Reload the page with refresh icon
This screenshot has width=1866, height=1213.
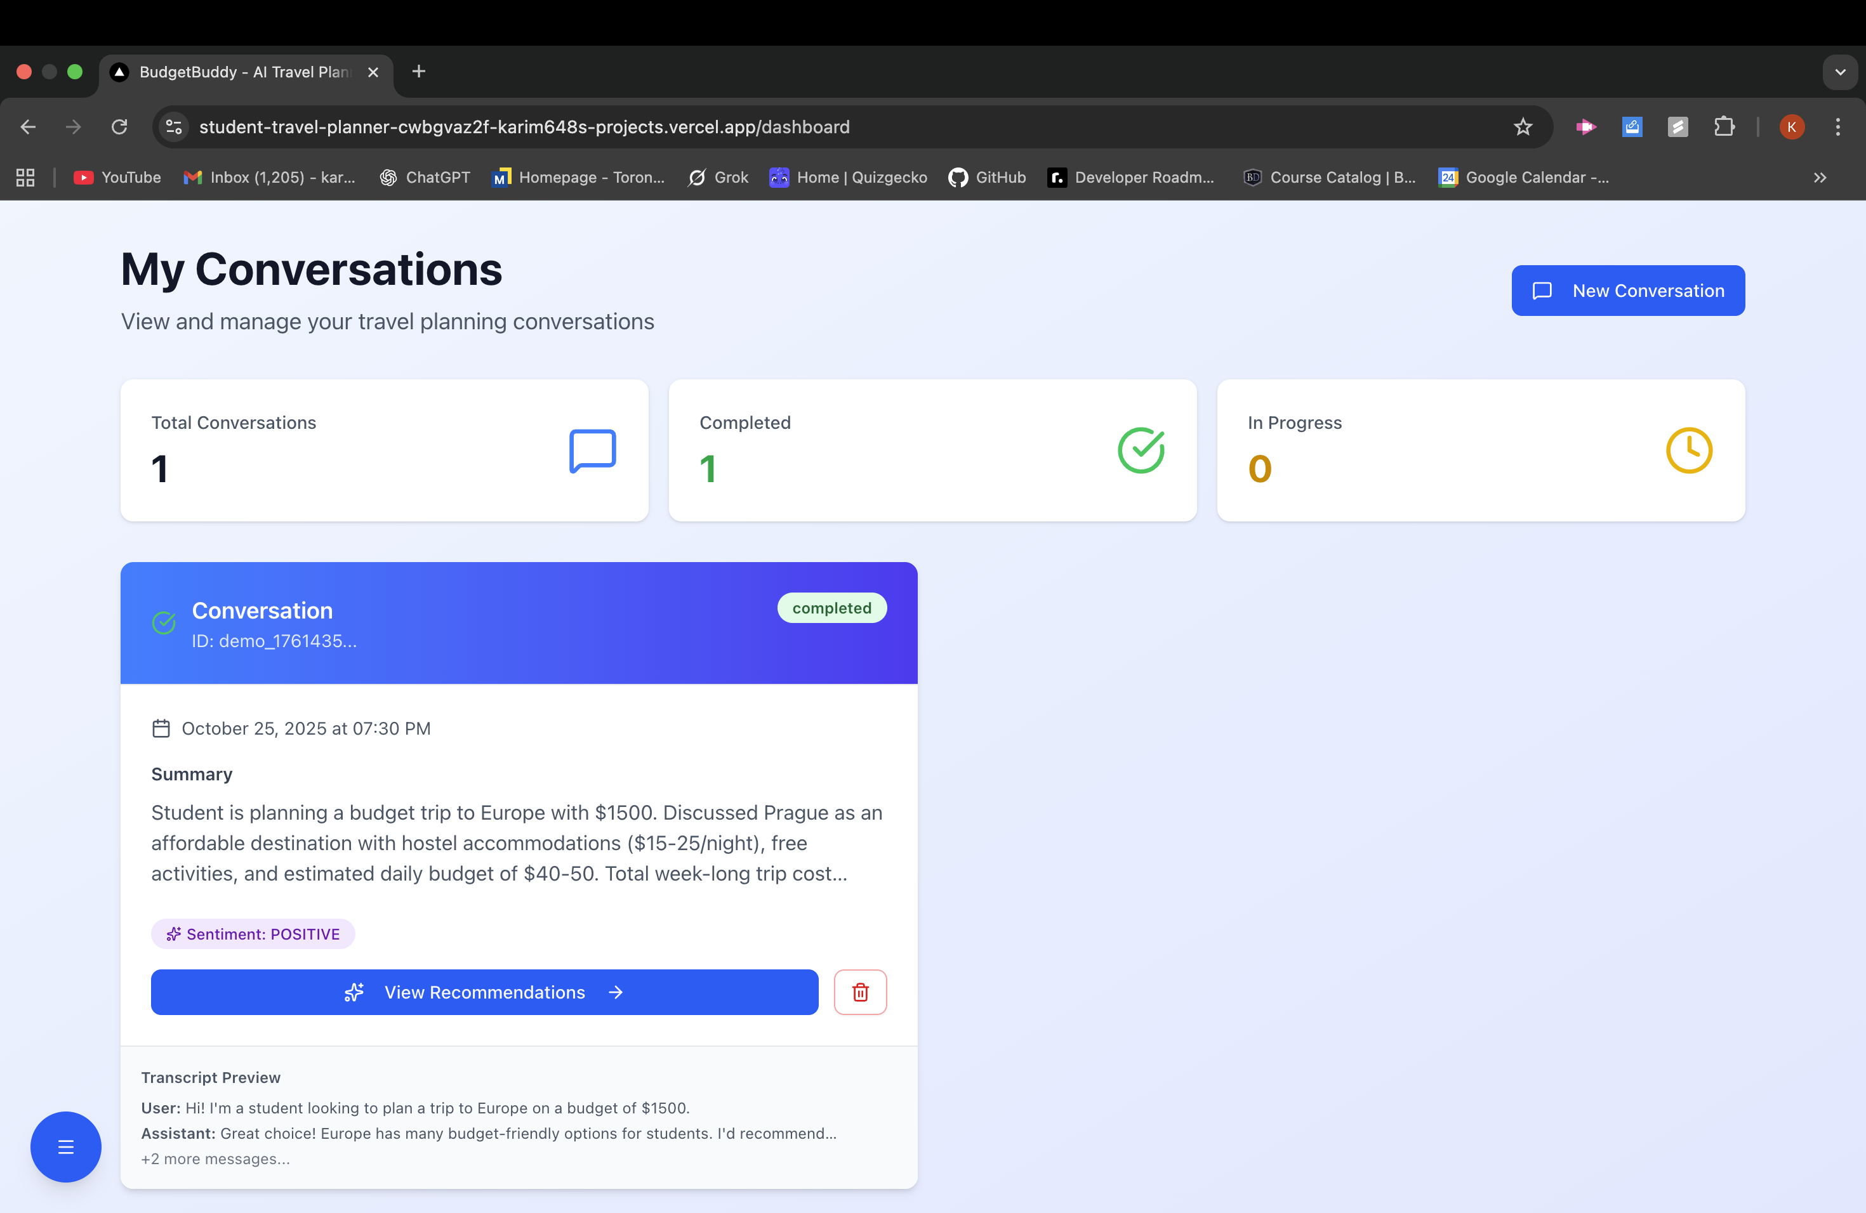pos(119,127)
